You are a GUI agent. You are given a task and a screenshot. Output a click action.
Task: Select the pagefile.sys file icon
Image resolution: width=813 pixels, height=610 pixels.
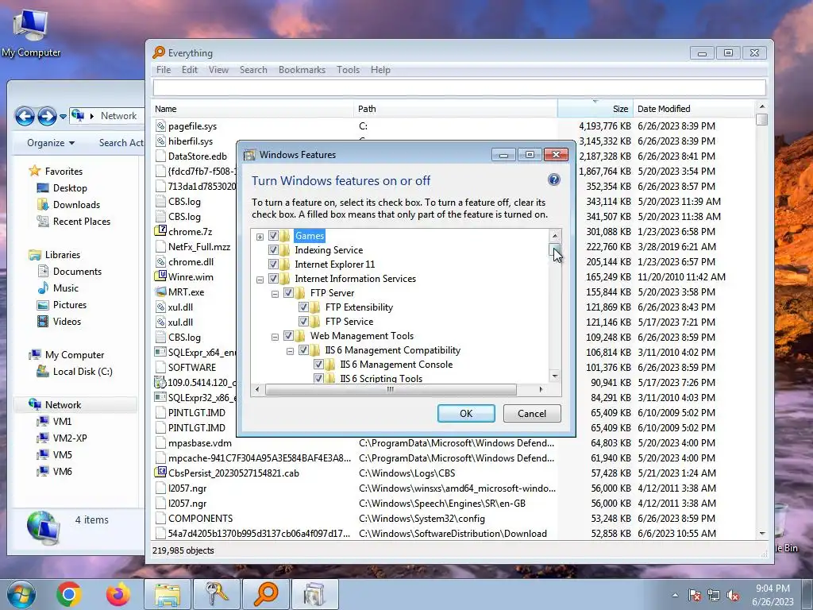(160, 125)
